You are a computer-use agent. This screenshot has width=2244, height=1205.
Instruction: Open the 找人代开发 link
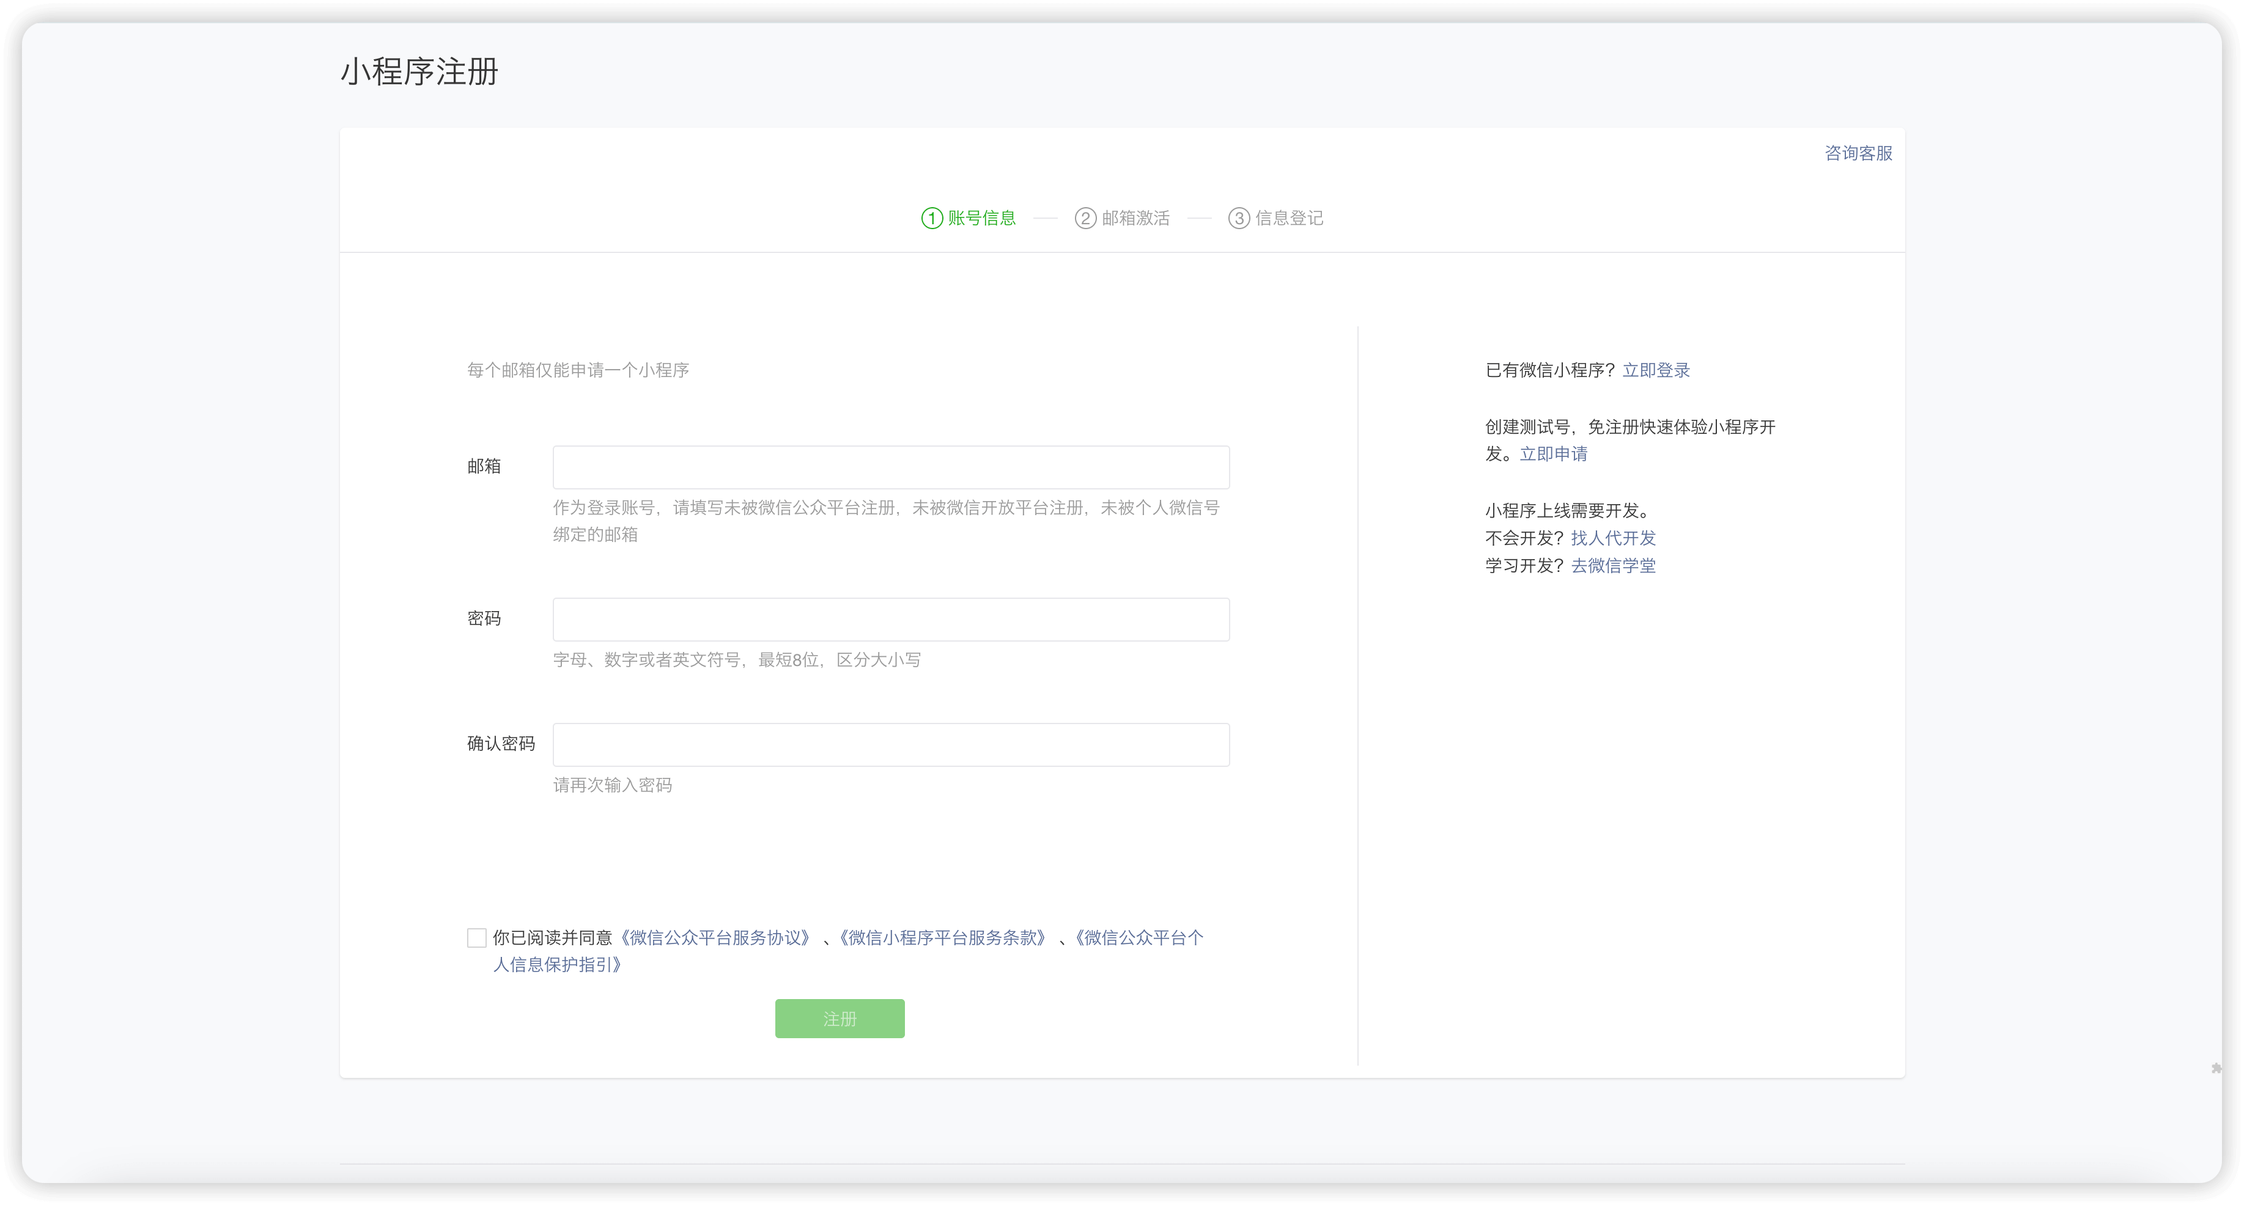pyautogui.click(x=1612, y=538)
